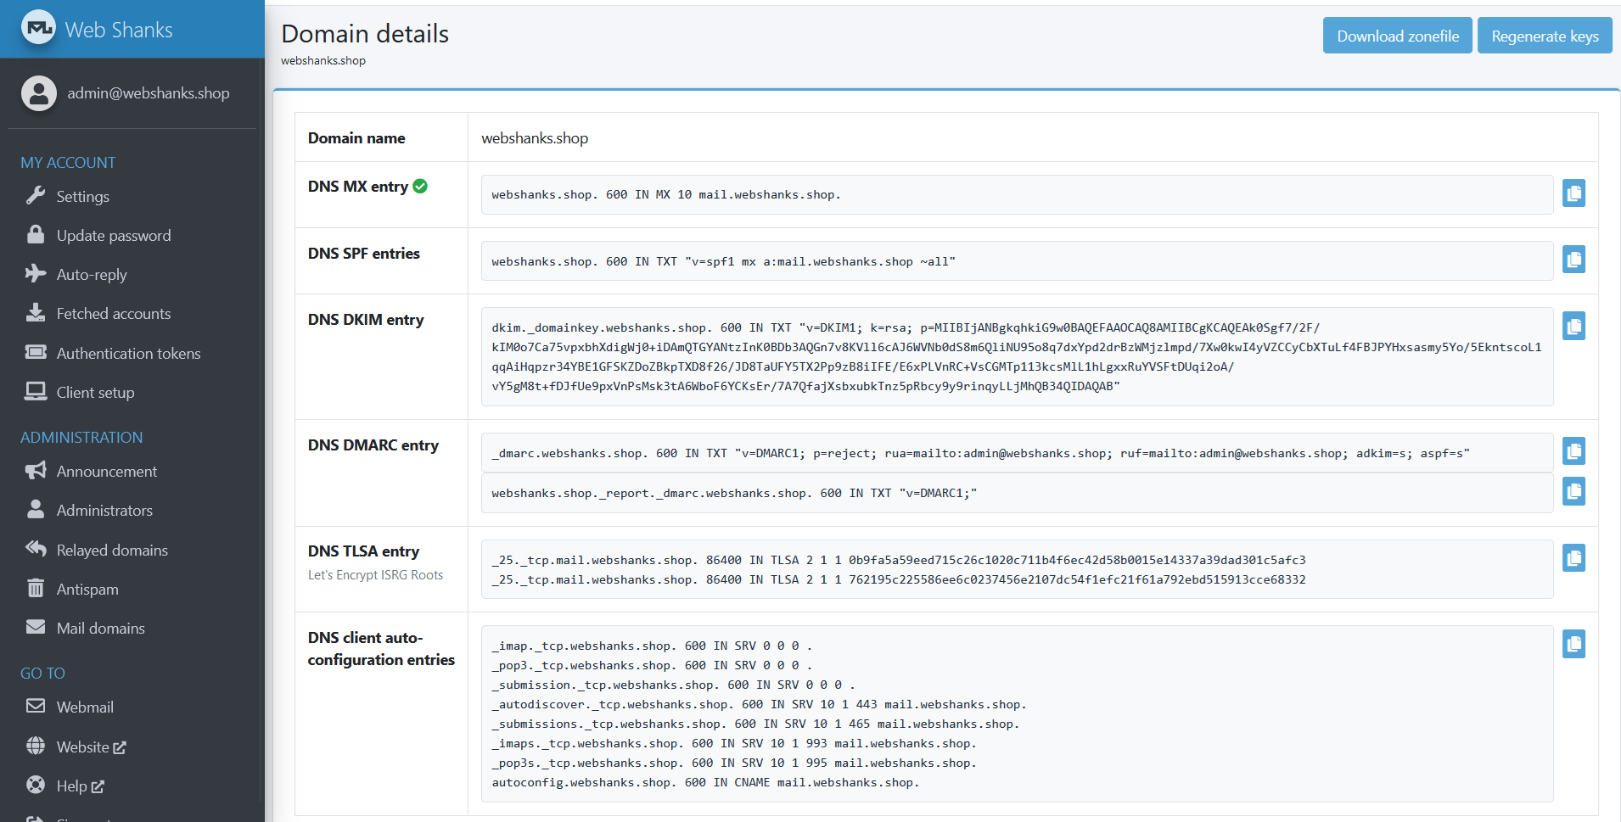This screenshot has height=822, width=1621.
Task: Open Mail domains list
Action: [x=100, y=629]
